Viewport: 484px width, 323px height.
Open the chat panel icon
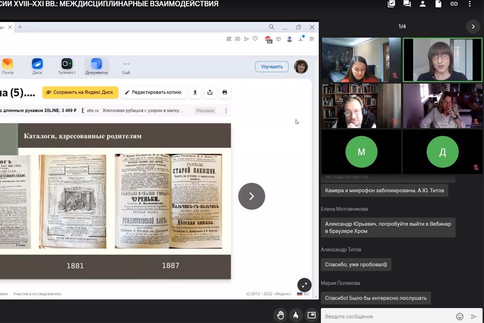407,4
